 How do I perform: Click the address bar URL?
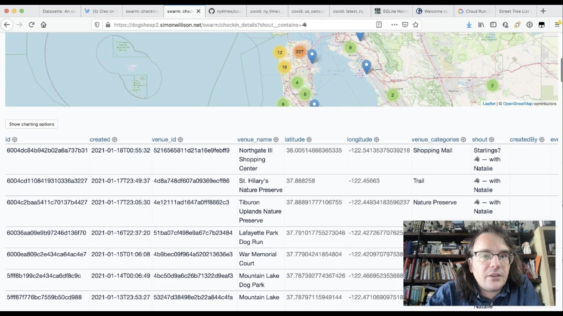(210, 25)
